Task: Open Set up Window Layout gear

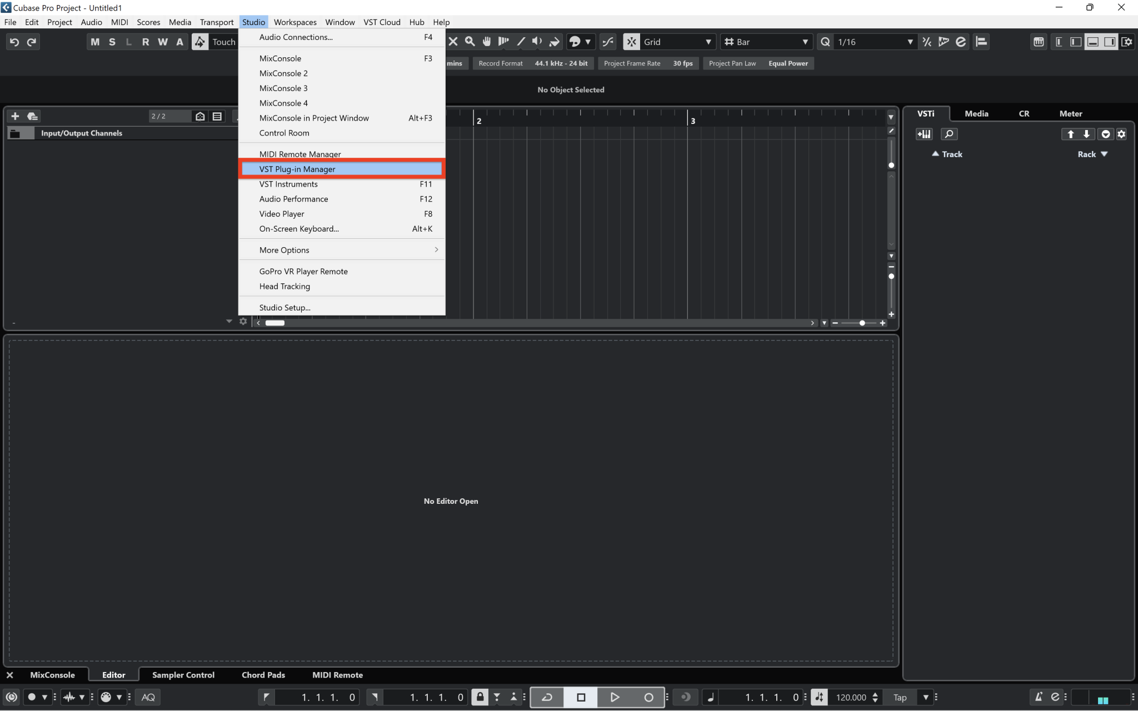Action: 1127,42
